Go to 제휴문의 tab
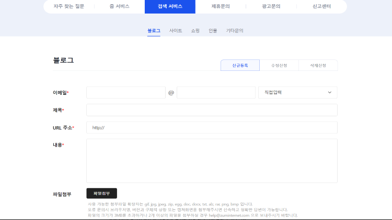The image size is (392, 220). click(221, 6)
